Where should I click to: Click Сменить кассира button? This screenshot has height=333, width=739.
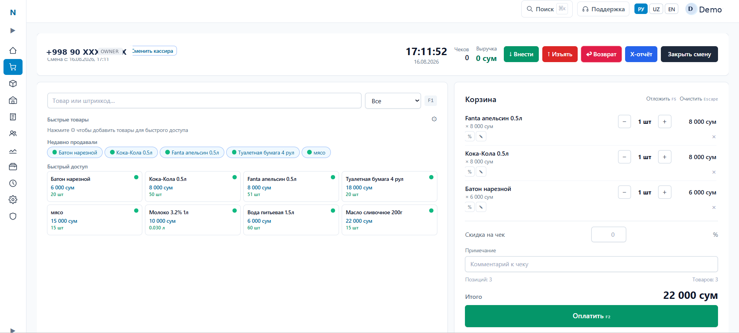pyautogui.click(x=154, y=51)
